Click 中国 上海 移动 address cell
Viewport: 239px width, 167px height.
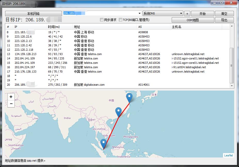tap(84, 32)
